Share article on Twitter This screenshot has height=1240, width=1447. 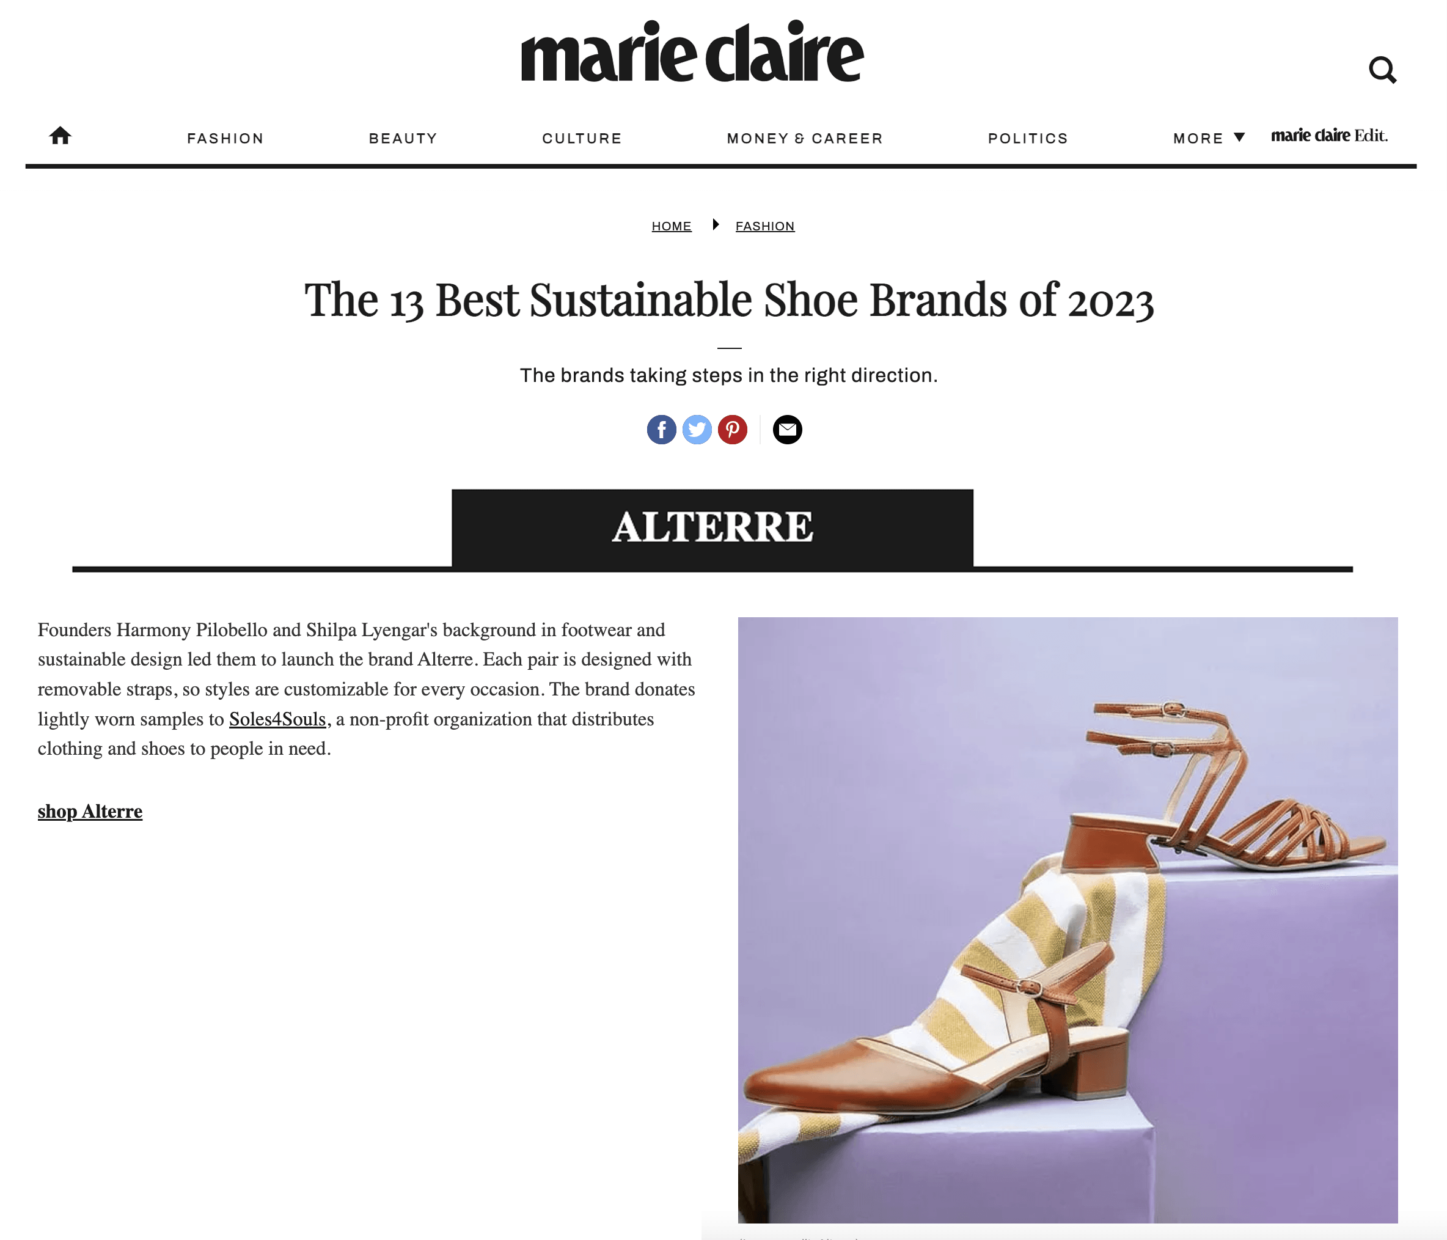697,430
